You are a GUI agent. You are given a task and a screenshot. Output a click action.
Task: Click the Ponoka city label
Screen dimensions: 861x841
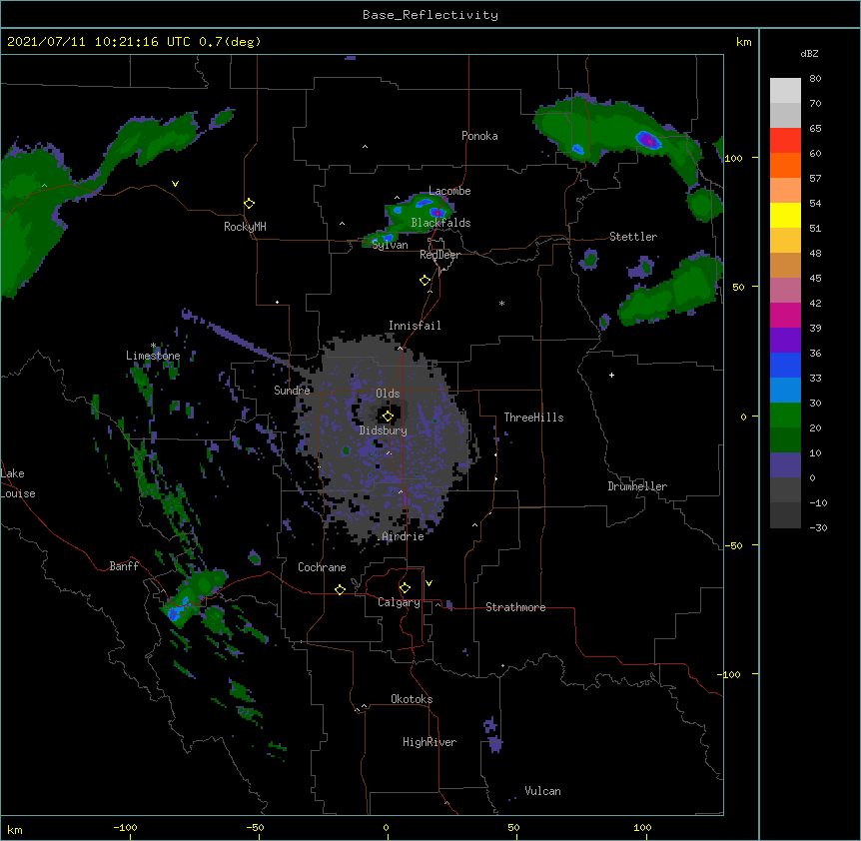(x=479, y=136)
